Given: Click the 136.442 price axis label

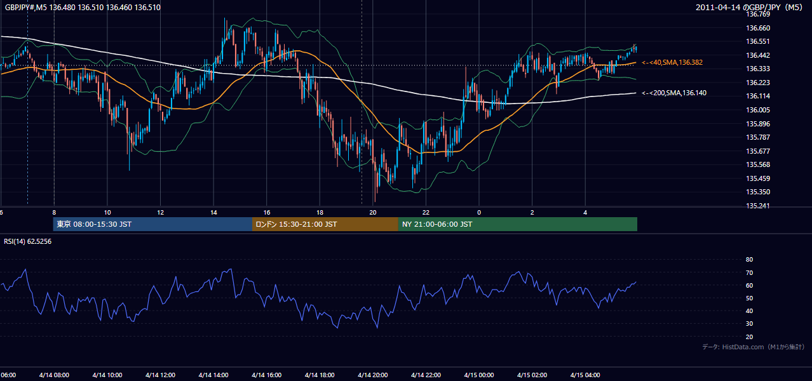Looking at the screenshot, I should point(757,55).
